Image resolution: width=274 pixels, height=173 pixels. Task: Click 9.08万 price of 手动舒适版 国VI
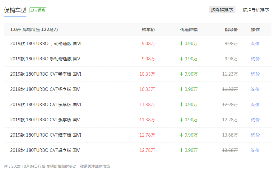[148, 44]
